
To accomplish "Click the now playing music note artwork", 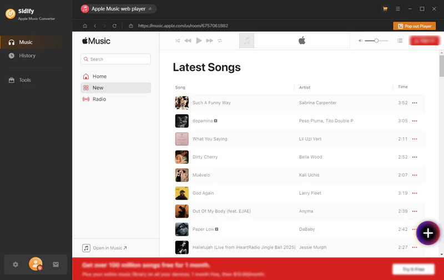I will click(246, 40).
